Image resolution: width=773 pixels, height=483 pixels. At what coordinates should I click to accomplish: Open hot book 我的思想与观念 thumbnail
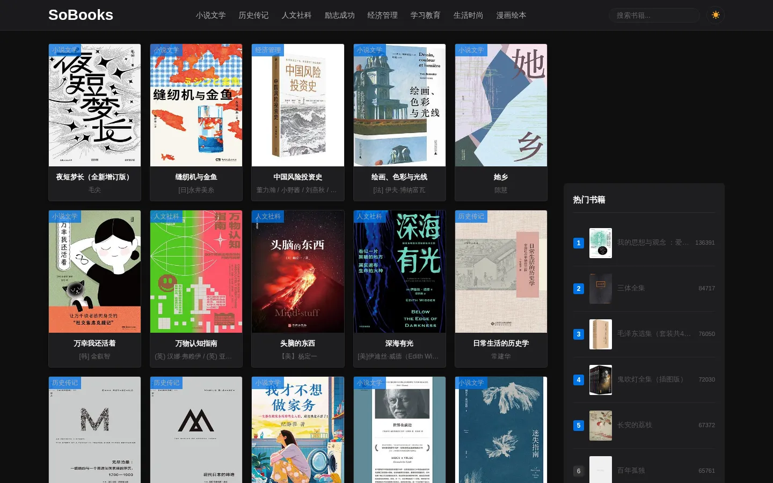[x=601, y=243]
